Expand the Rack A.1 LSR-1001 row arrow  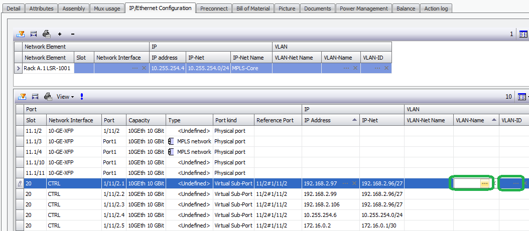[19, 68]
